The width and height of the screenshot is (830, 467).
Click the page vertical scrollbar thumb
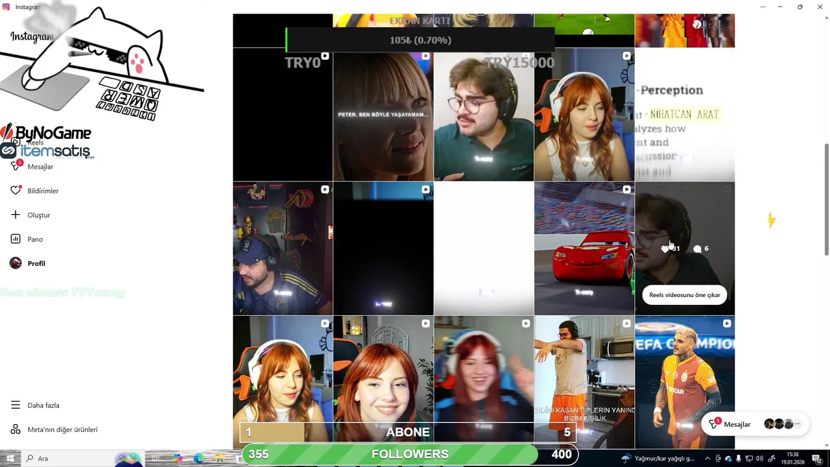(826, 198)
